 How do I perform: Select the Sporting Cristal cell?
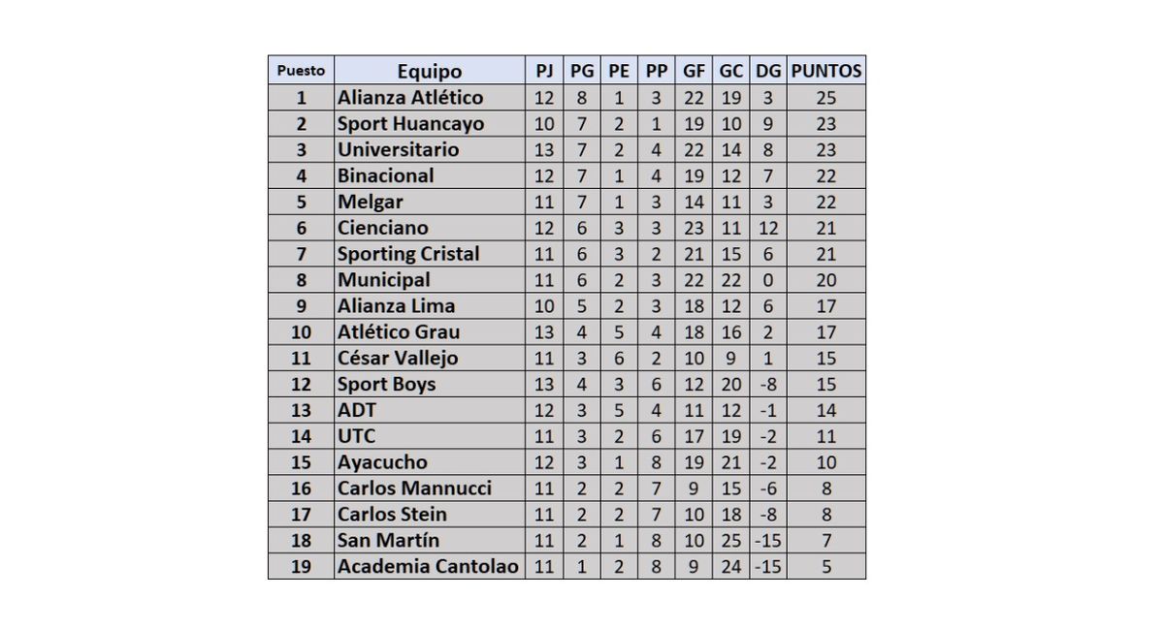pos(408,254)
